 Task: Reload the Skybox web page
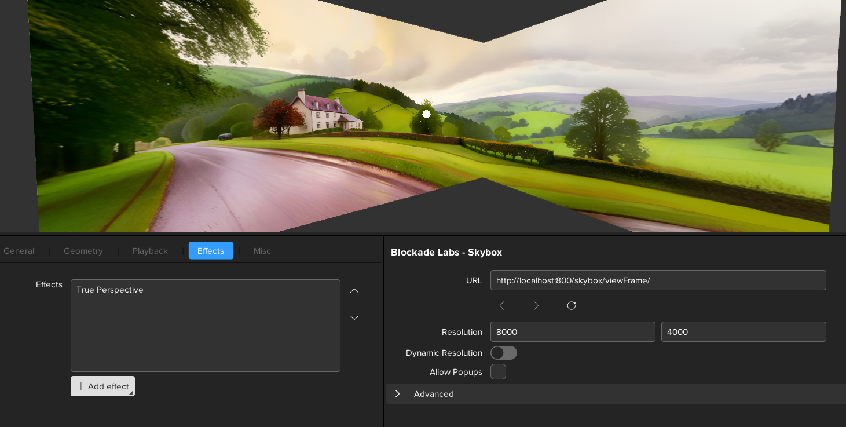click(572, 306)
